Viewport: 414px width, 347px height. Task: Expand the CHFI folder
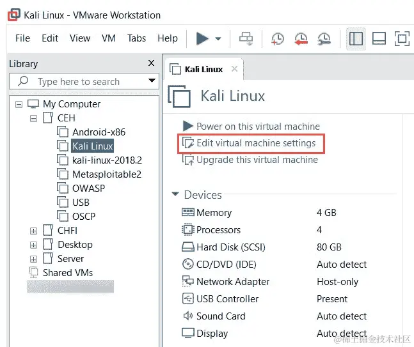click(x=33, y=231)
